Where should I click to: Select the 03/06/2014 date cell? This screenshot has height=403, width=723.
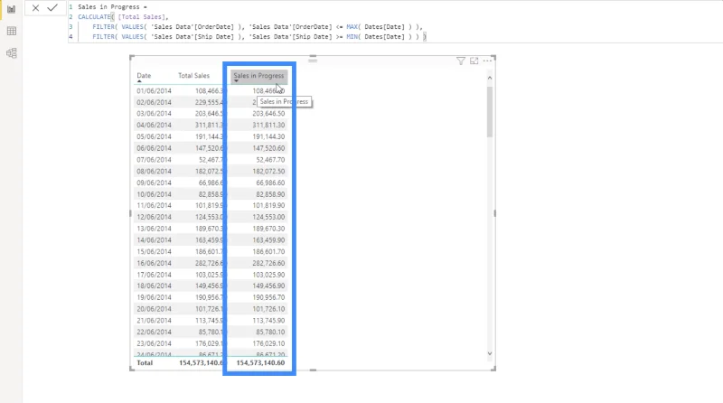pos(154,114)
